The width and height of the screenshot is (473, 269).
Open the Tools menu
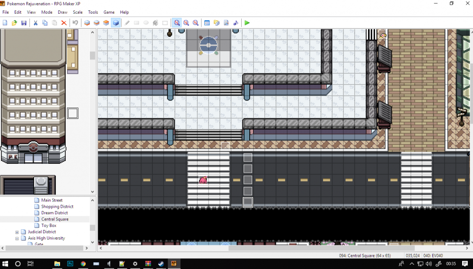93,12
